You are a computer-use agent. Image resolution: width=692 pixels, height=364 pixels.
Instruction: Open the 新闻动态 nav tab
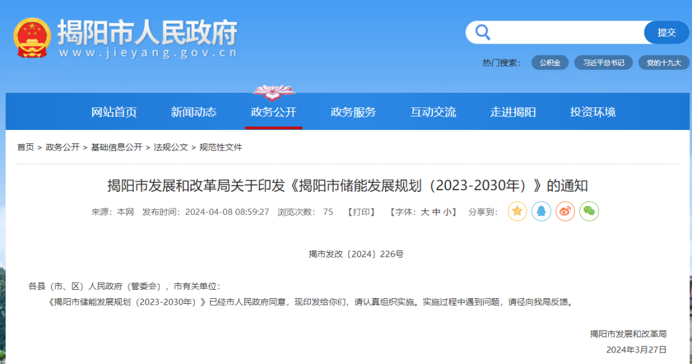click(194, 112)
